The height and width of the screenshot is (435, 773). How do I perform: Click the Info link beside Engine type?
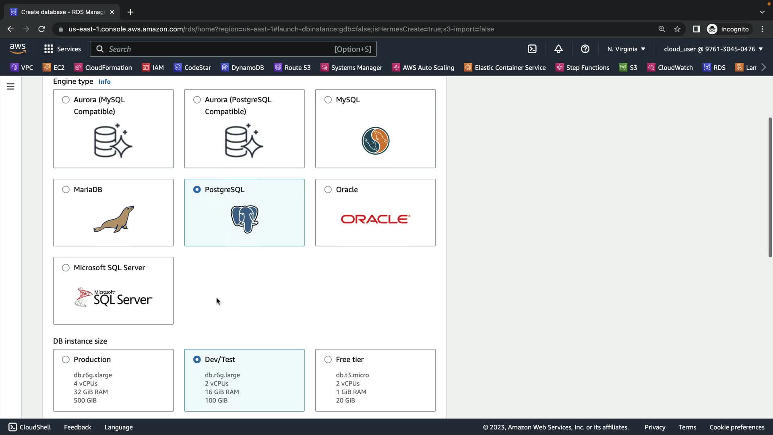(104, 82)
